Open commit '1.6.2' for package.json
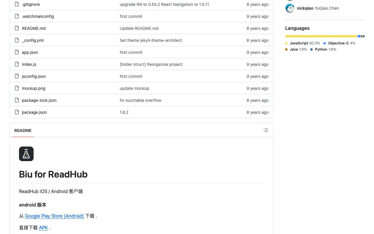 coord(124,112)
